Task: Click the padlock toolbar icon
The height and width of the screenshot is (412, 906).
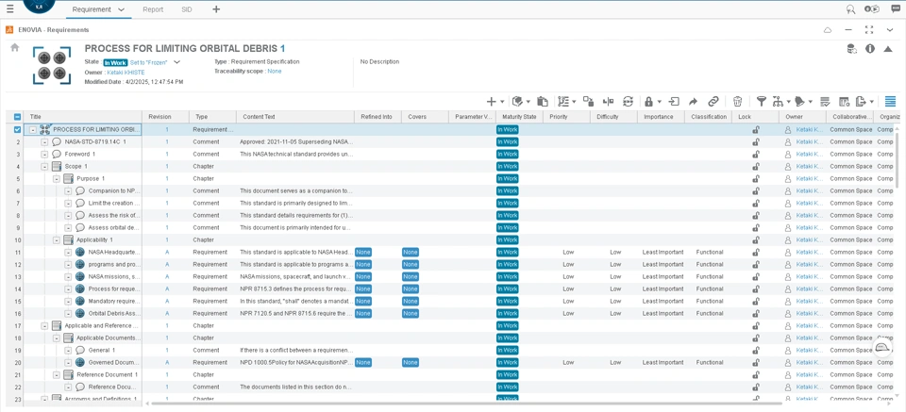Action: 648,102
